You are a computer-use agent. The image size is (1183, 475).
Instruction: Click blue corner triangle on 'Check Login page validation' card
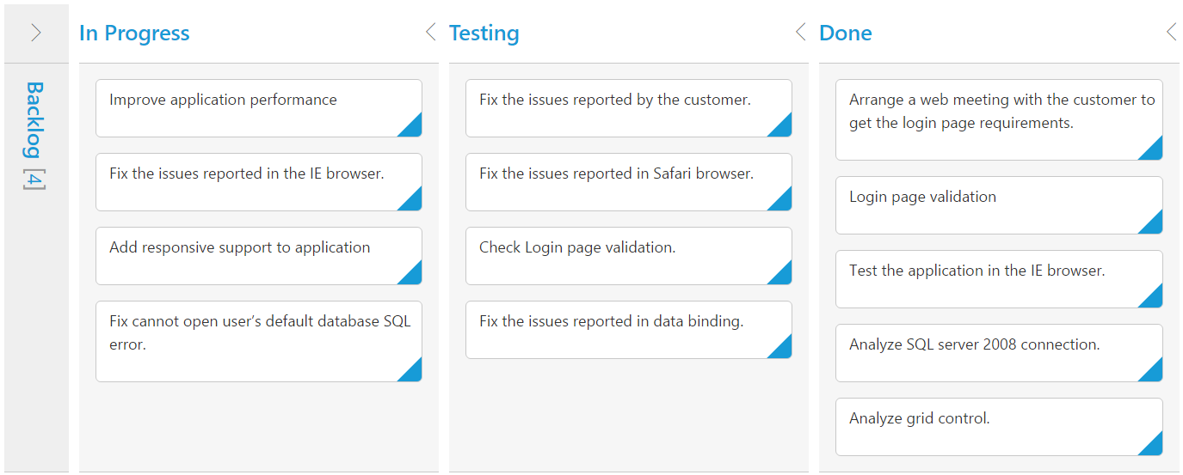tap(783, 276)
